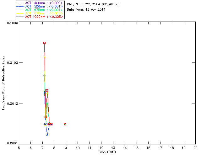Click the x-axis tick label 20
Viewport: 201px width, 160px height.
tap(195, 148)
